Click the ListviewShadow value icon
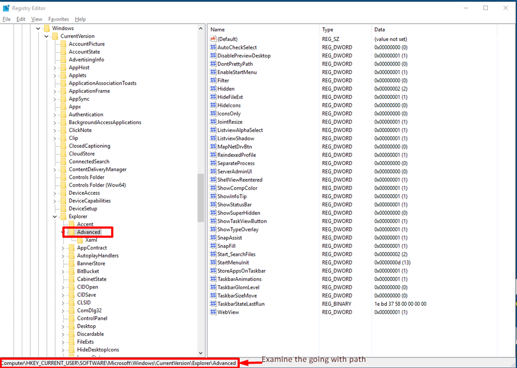This screenshot has height=368, width=517. tap(213, 138)
